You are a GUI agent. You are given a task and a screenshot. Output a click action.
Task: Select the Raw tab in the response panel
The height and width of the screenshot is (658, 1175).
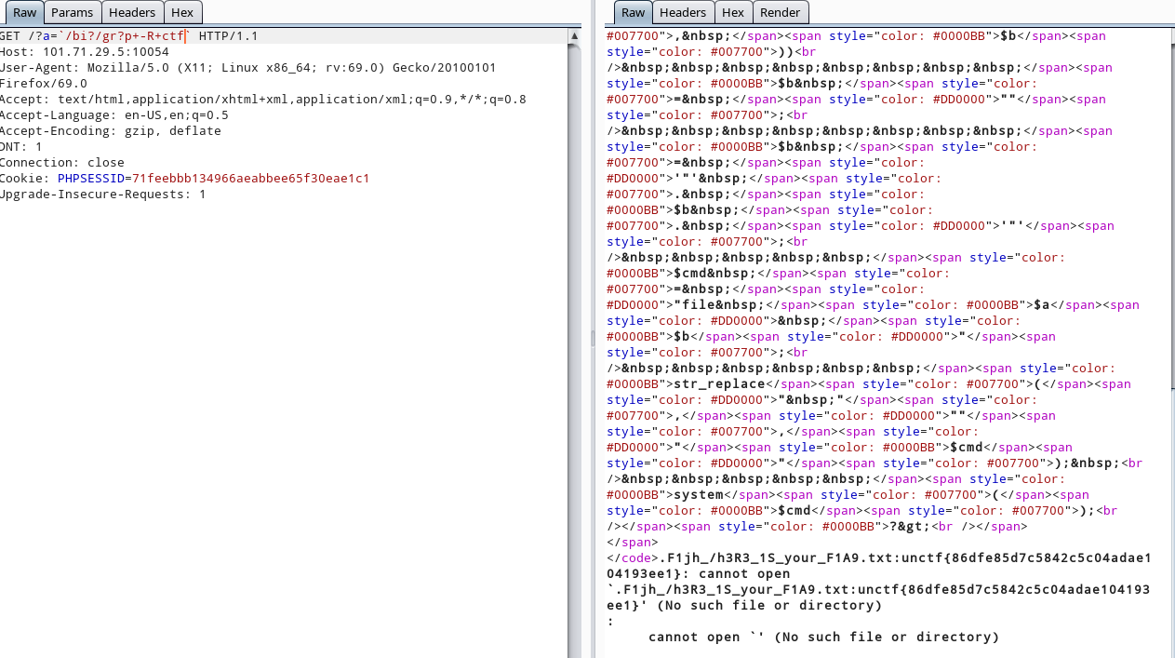pyautogui.click(x=633, y=12)
